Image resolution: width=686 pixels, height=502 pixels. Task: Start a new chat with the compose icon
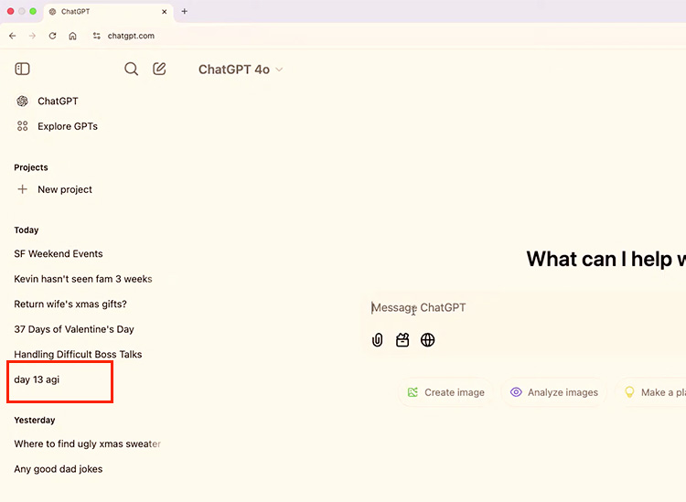[159, 69]
